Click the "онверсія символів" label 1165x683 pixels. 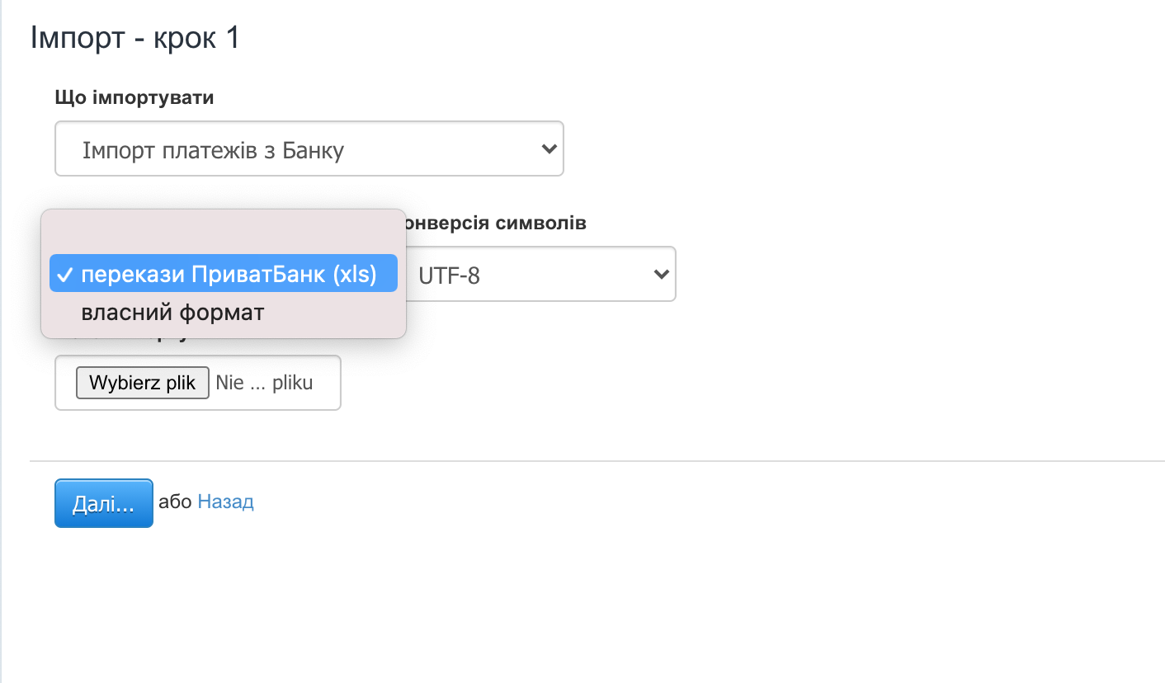[x=493, y=224]
